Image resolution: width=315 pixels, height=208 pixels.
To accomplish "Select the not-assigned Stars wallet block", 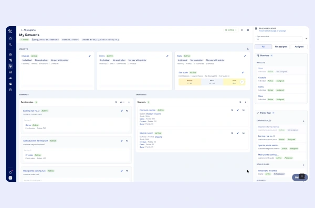I will pos(281,70).
